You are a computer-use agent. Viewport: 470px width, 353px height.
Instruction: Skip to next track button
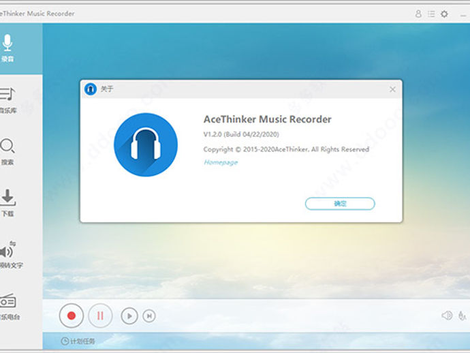[149, 316]
